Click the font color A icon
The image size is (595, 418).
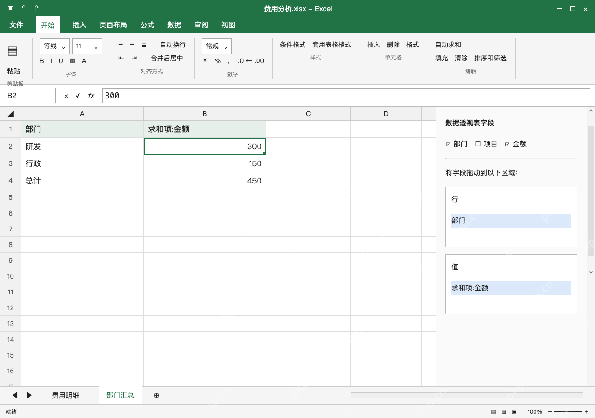click(84, 61)
